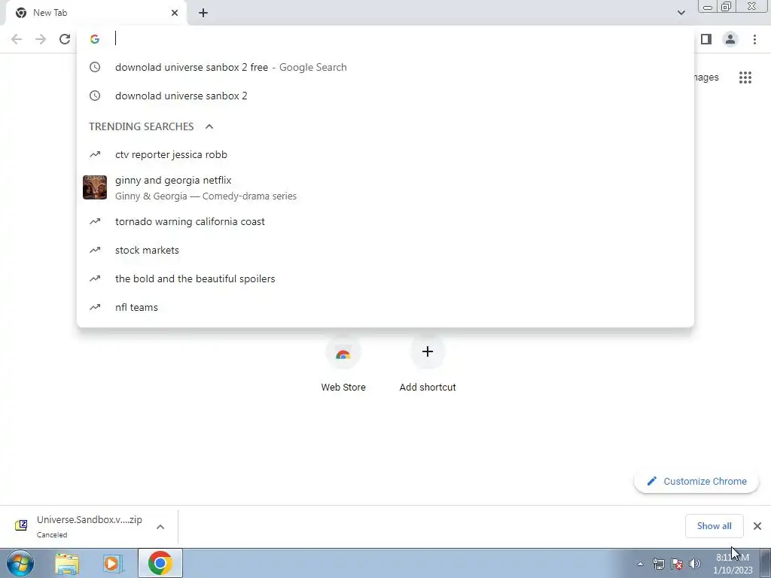Click the Google G icon in address bar

click(x=95, y=39)
